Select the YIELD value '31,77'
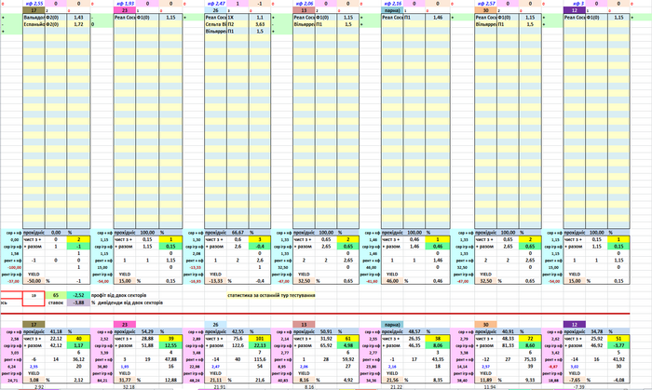Viewport: 652px width, 390px height. pos(124,380)
